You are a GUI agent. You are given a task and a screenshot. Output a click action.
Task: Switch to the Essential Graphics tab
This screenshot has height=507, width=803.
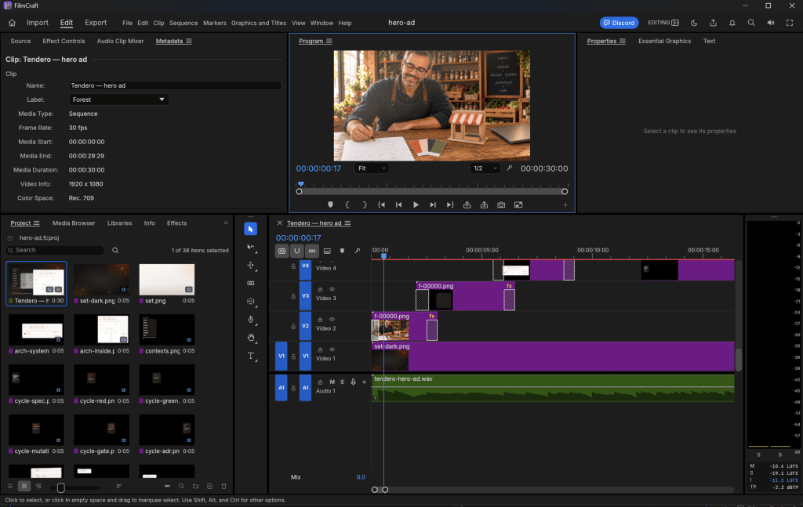664,41
